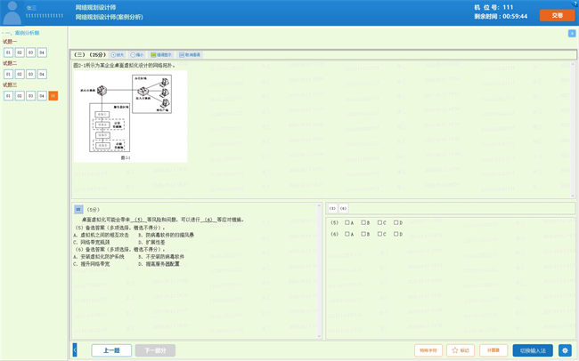Viewport: 579px width, 361px height.
Task: Click the cancel highlight toolbar icon
Action: (190, 55)
